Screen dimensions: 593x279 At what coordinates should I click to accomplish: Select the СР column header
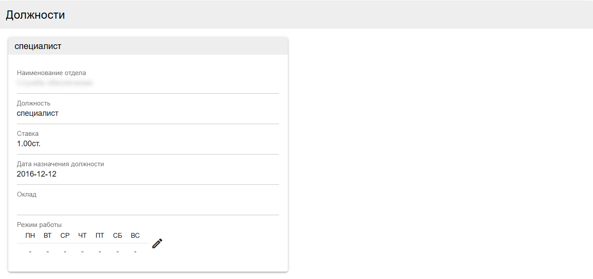pos(65,236)
